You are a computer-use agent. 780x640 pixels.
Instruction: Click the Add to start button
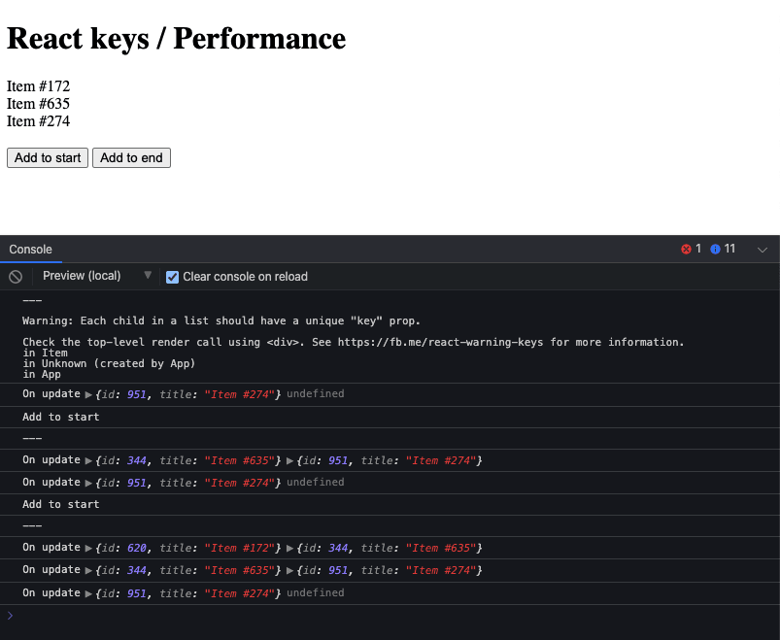click(48, 157)
